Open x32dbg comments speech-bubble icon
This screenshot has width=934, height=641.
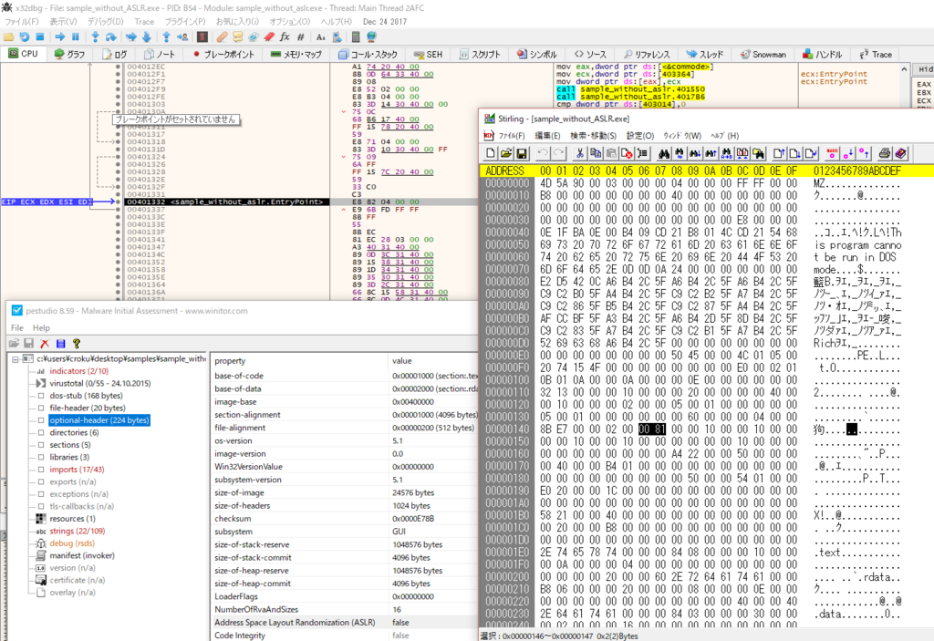point(238,37)
